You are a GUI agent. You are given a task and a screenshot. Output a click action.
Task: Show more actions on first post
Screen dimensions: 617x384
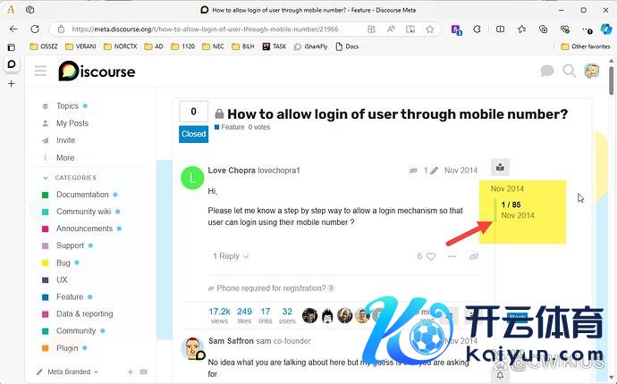click(452, 256)
